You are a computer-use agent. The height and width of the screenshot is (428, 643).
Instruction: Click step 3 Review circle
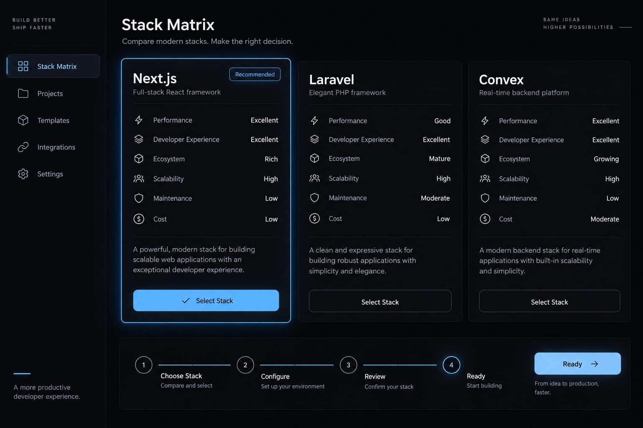pos(348,365)
